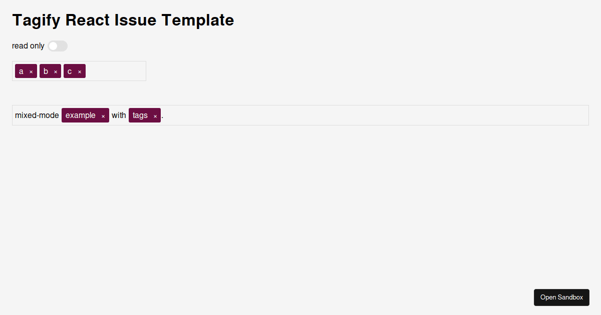The height and width of the screenshot is (315, 601).
Task: Click the × on the last tag in mixed-mode
Action: coord(155,115)
